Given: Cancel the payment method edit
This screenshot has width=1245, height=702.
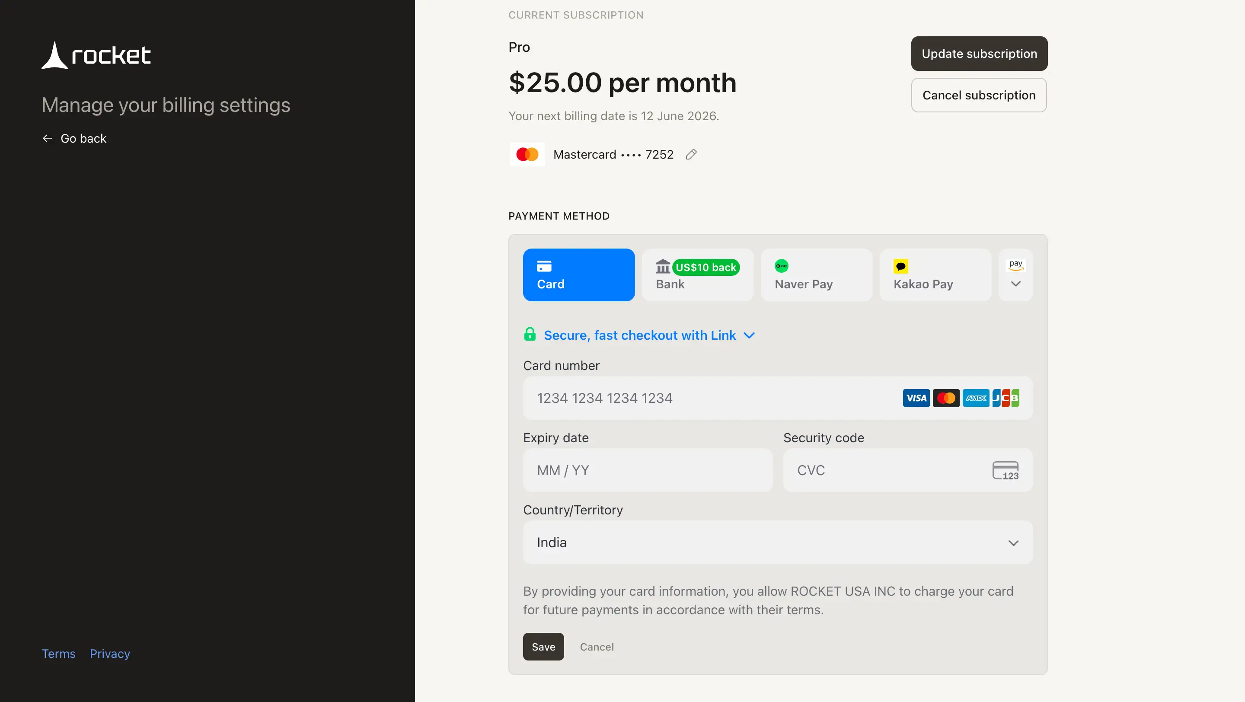Looking at the screenshot, I should tap(597, 647).
